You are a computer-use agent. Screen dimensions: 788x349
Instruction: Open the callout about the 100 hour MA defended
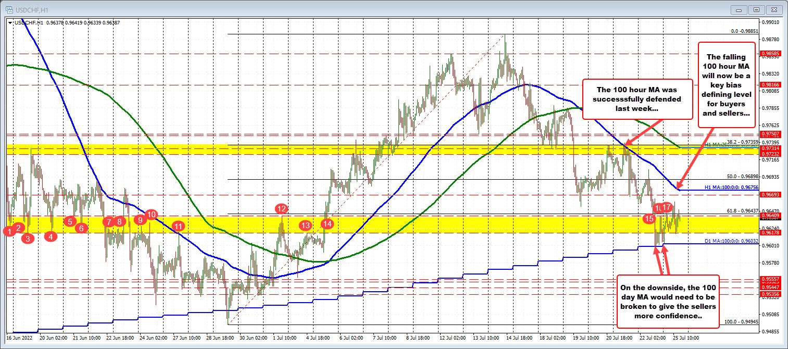[x=636, y=99]
